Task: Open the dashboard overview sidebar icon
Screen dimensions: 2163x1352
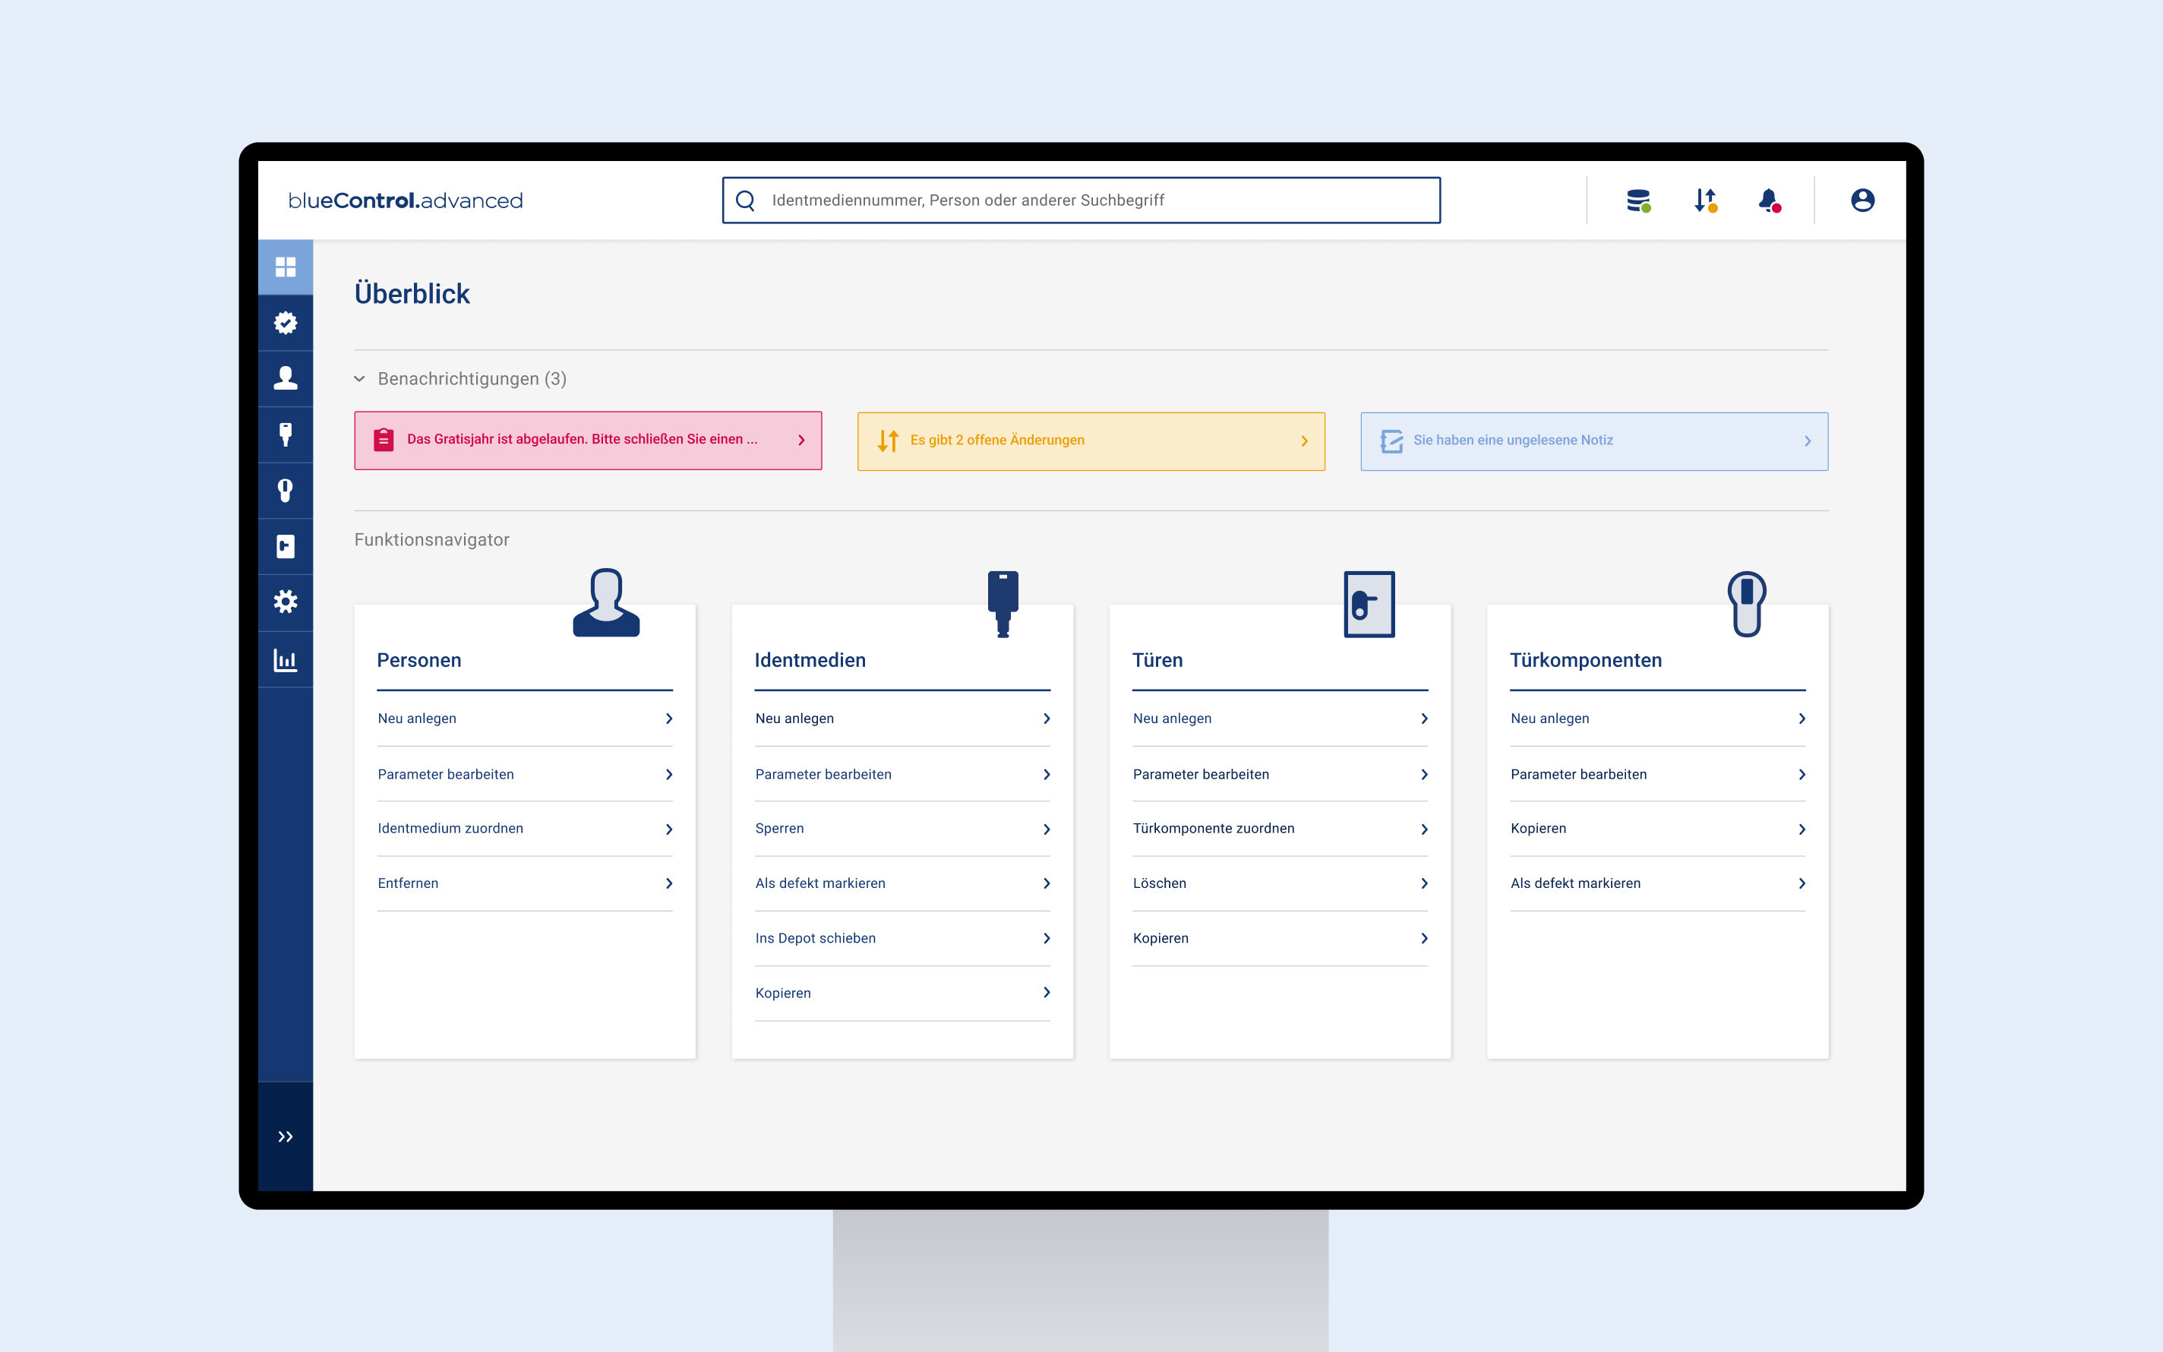Action: click(x=285, y=267)
